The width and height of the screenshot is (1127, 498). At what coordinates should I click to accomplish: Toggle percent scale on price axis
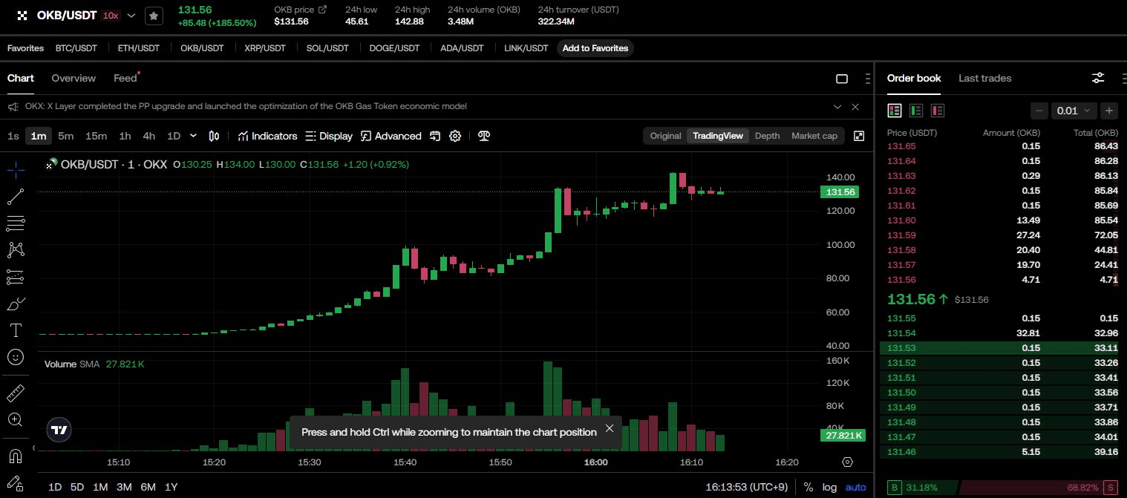pyautogui.click(x=808, y=487)
